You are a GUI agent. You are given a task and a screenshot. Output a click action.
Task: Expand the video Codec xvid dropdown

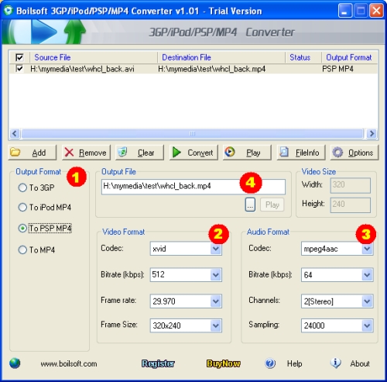[216, 249]
